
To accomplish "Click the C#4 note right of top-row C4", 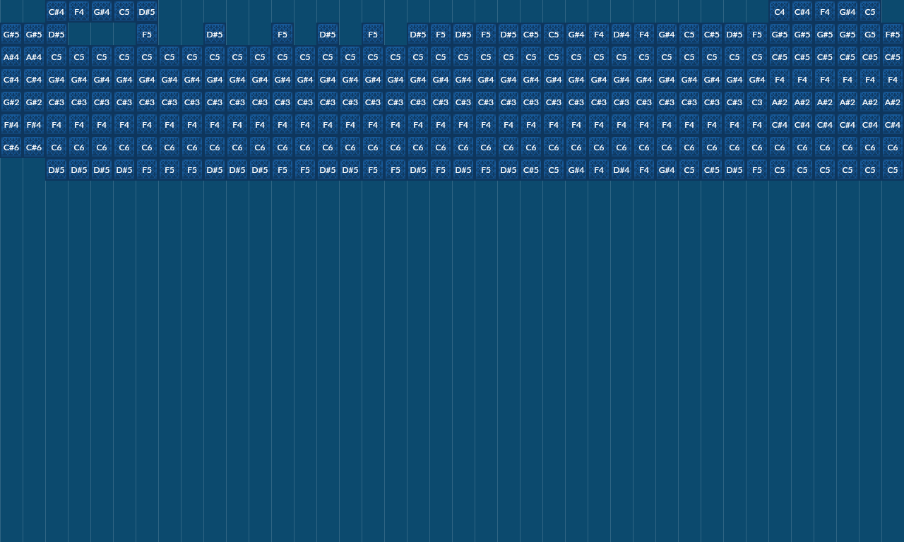I will pos(802,12).
